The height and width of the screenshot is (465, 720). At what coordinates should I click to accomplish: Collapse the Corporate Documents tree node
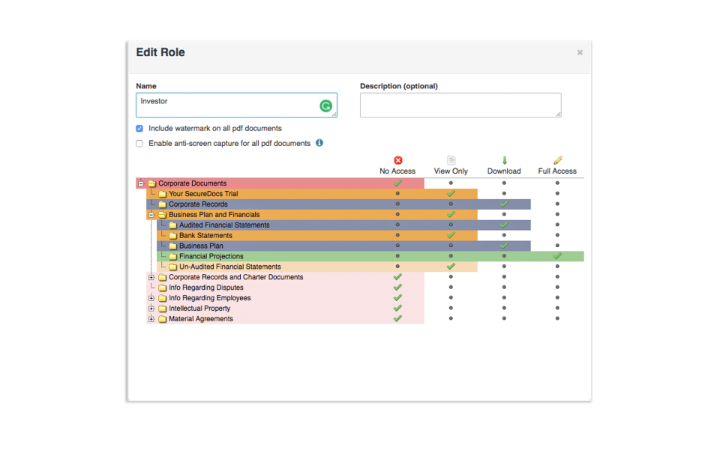pos(140,183)
